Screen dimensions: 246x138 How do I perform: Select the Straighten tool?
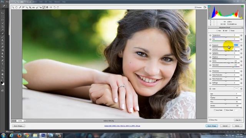coord(33,7)
